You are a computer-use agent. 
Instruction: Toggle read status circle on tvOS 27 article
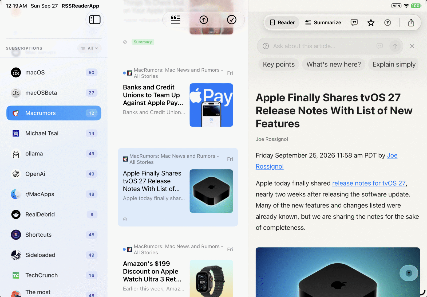[125, 219]
